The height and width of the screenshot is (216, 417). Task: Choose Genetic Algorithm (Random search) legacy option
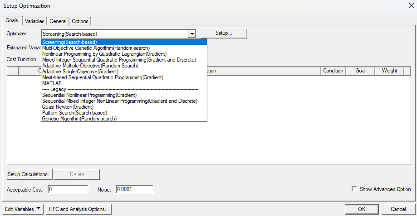[79, 119]
